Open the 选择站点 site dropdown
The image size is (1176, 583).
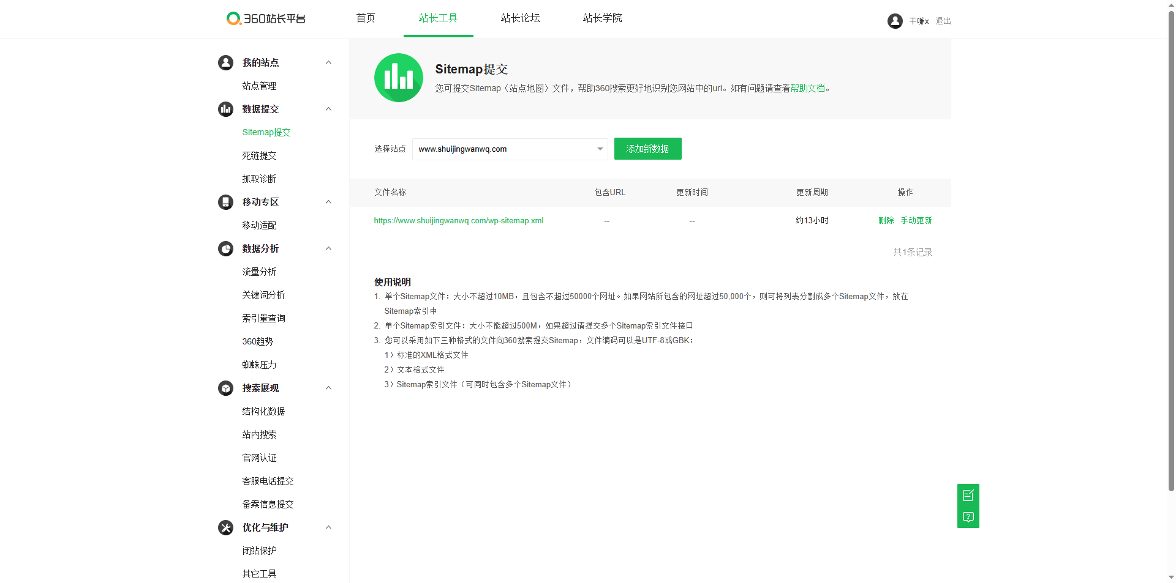click(x=510, y=149)
